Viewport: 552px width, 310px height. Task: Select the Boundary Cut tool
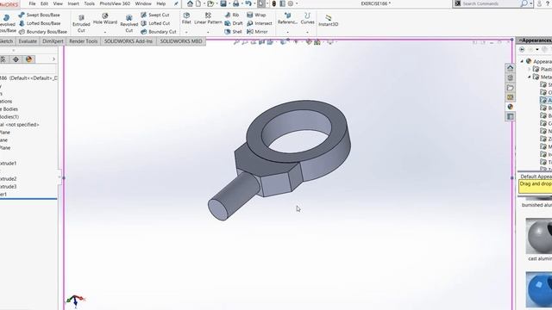pos(159,32)
